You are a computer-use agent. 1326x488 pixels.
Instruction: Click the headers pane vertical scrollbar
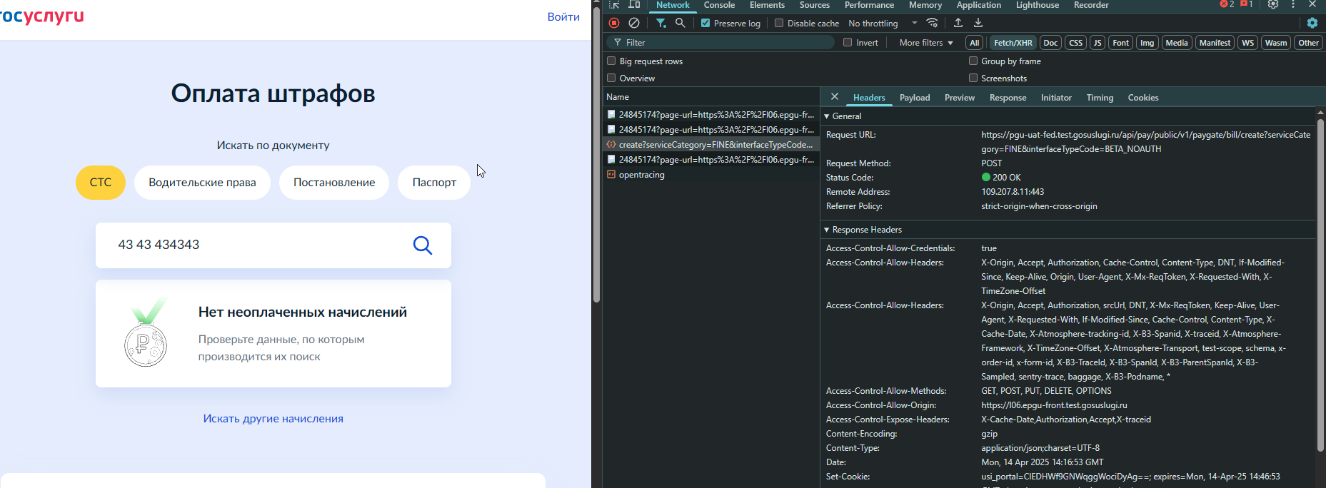point(1320,285)
